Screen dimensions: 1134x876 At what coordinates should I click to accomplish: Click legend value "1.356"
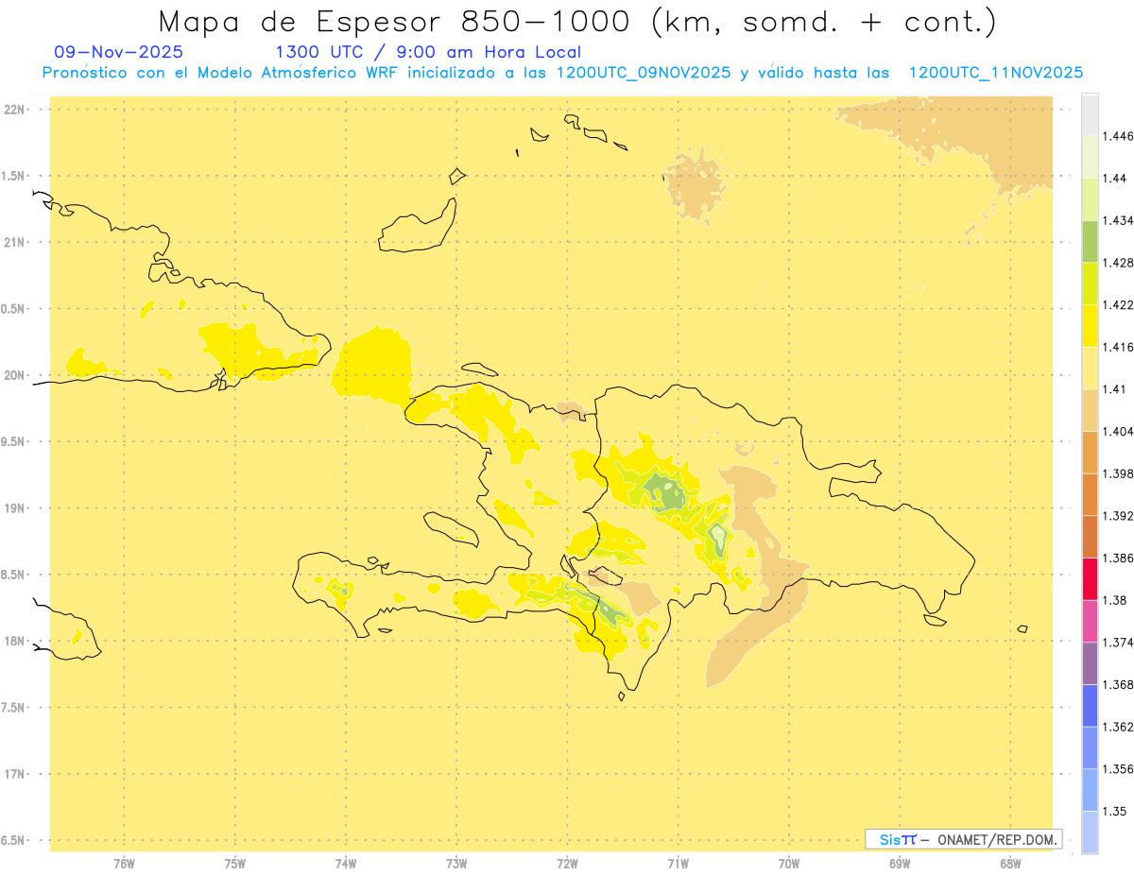[1120, 768]
